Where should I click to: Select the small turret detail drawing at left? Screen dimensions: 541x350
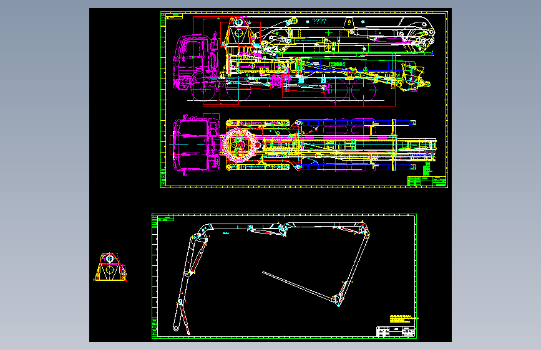[110, 267]
